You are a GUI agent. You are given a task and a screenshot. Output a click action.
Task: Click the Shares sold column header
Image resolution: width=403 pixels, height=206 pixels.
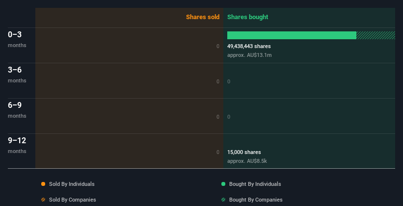click(x=203, y=17)
